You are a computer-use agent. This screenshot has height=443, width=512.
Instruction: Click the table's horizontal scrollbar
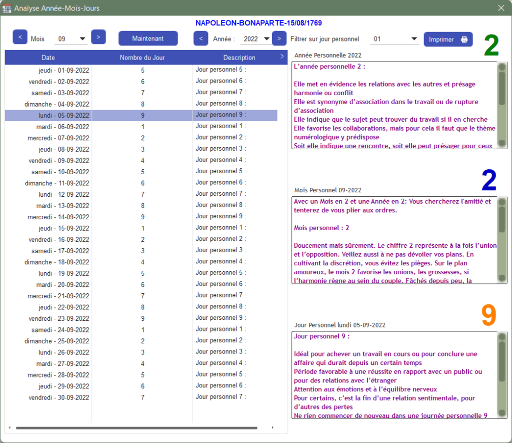136,428
